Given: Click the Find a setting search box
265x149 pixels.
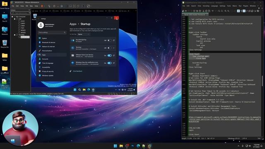Looking at the screenshot, I should (52, 32).
